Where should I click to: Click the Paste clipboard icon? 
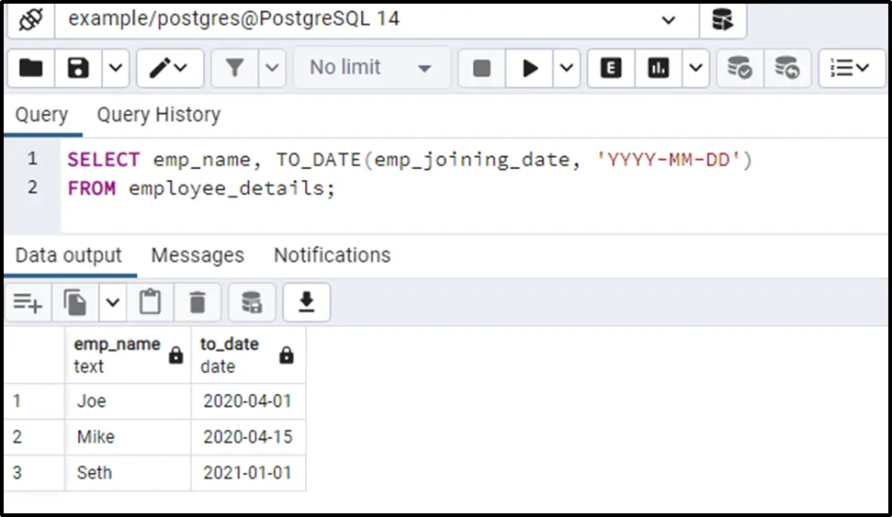click(x=150, y=302)
